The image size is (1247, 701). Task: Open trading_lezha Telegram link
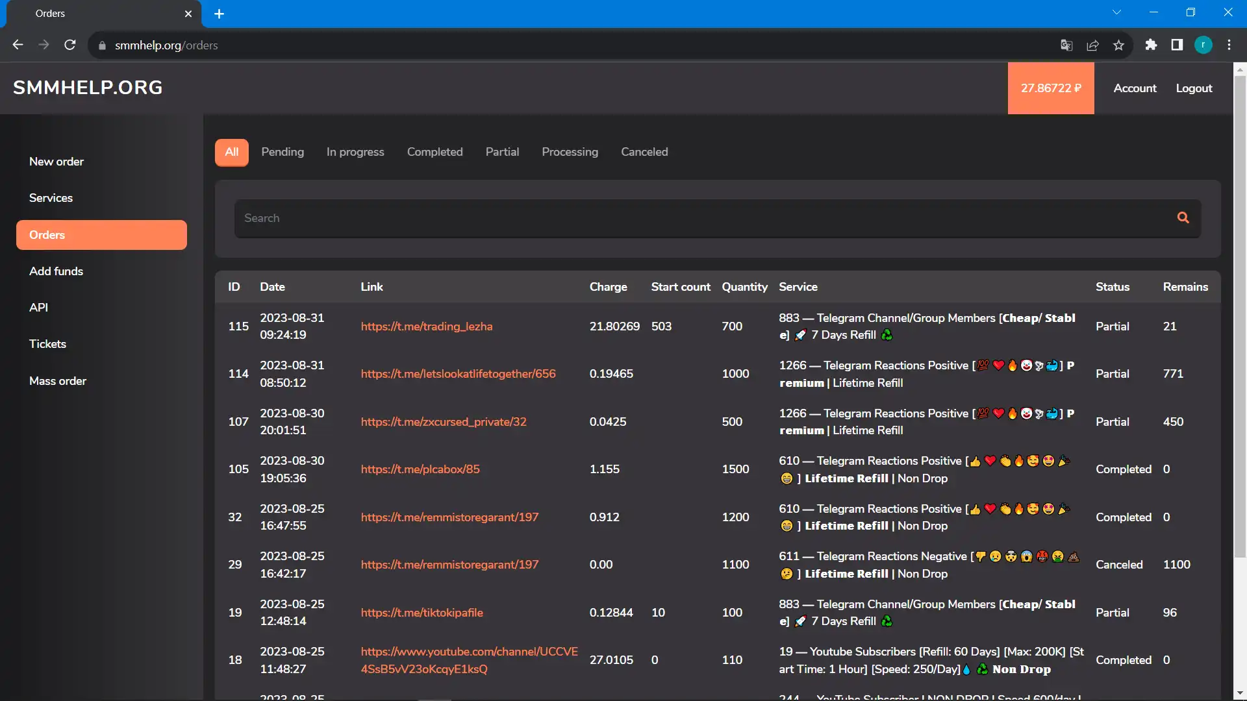[x=427, y=326]
